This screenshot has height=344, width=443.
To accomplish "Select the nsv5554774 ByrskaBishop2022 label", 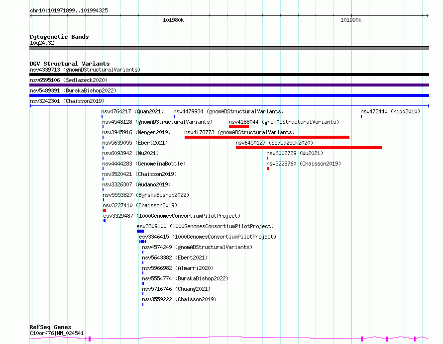I will pyautogui.click(x=185, y=278).
